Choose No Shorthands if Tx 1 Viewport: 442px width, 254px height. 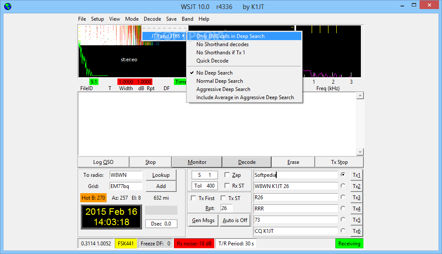(x=244, y=52)
